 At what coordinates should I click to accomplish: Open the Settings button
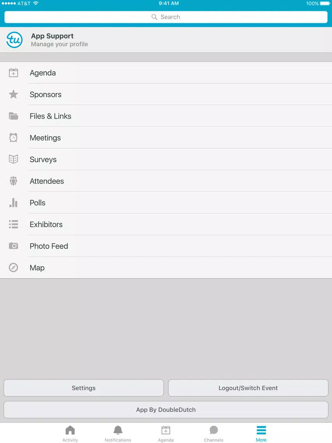tap(83, 388)
